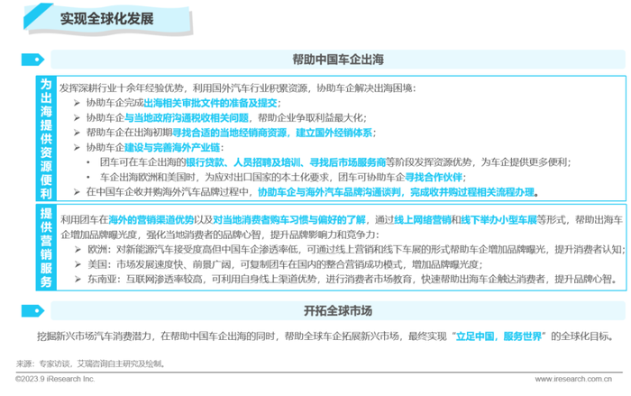Click the highlighted words 寻找后市场服务商
Screen dimensions: 631x396
[x=348, y=162]
